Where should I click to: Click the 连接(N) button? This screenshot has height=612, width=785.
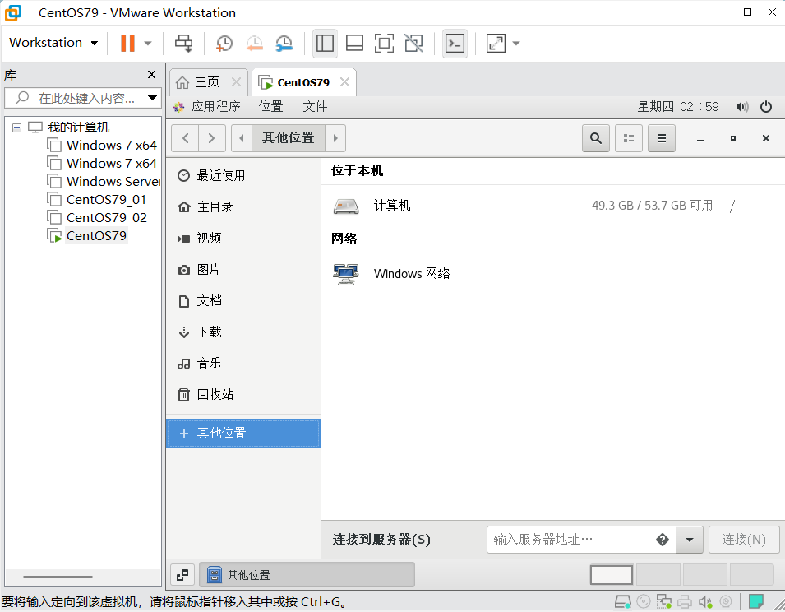click(744, 540)
